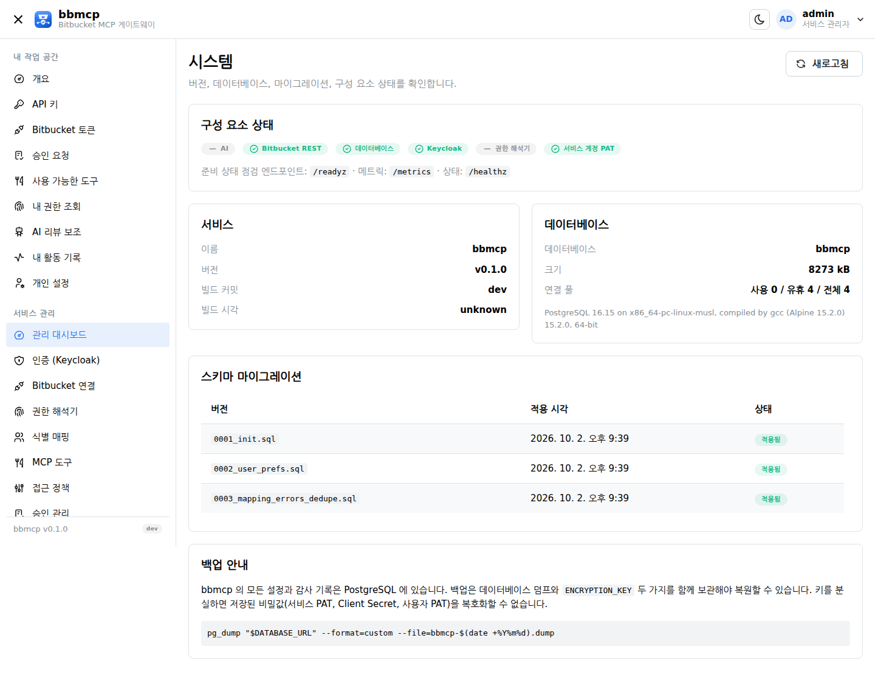875x683 pixels.
Task: Click the Bitbucket 토큰 plug icon
Action: (x=19, y=130)
